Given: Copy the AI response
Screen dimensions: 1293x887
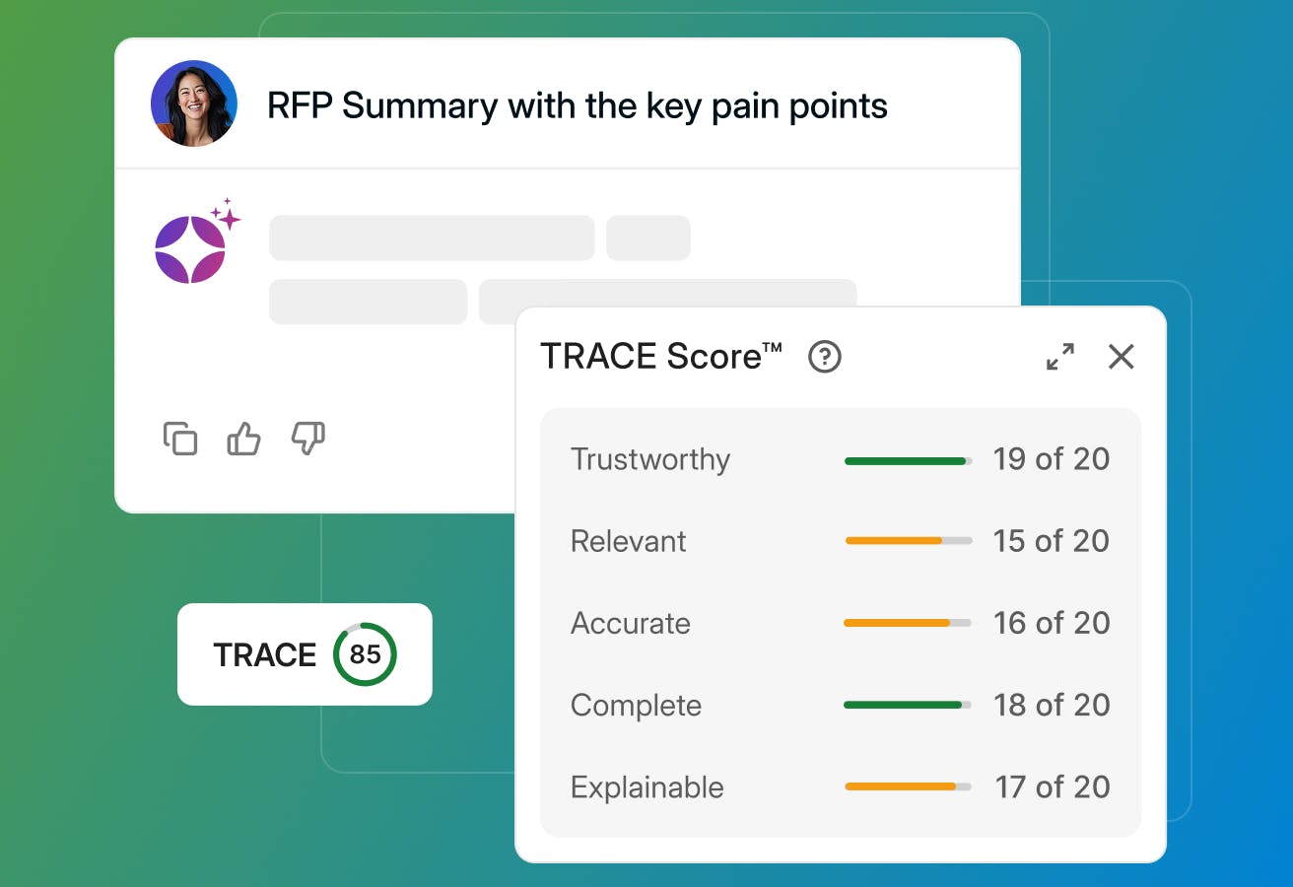Looking at the screenshot, I should click(x=180, y=440).
